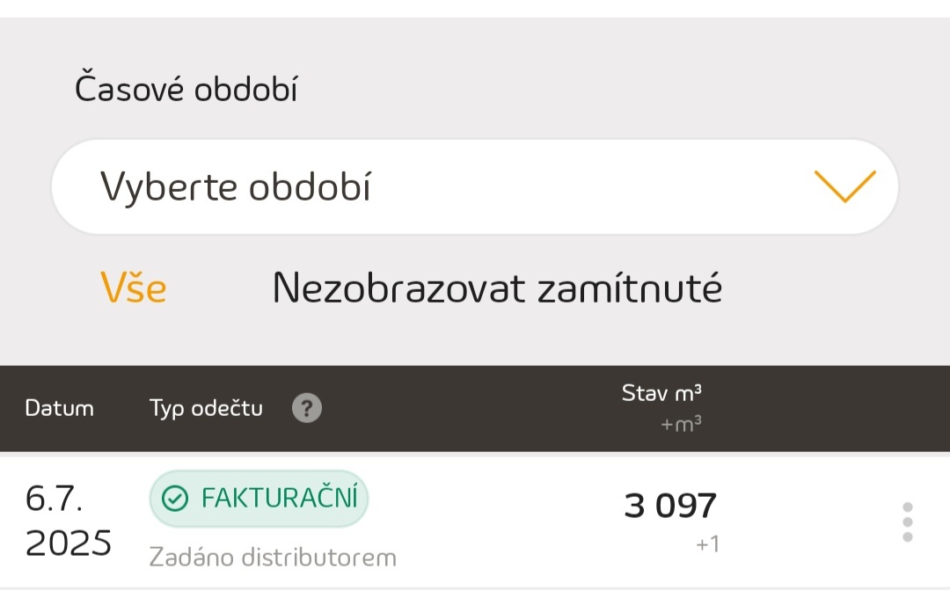Click the green checkmark circle icon
The width and height of the screenshot is (950, 598).
(176, 499)
